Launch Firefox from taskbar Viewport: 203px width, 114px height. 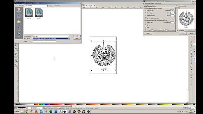(36, 111)
